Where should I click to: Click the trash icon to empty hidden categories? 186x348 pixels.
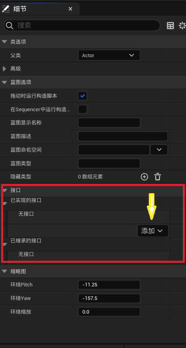(158, 177)
